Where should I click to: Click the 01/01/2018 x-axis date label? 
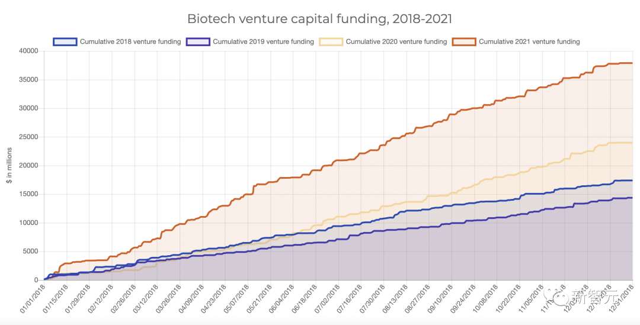pos(33,298)
